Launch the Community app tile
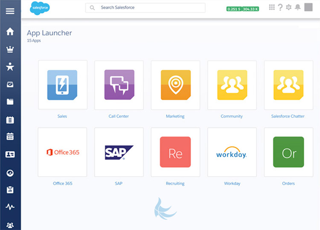This screenshot has height=230, width=320. tap(232, 85)
